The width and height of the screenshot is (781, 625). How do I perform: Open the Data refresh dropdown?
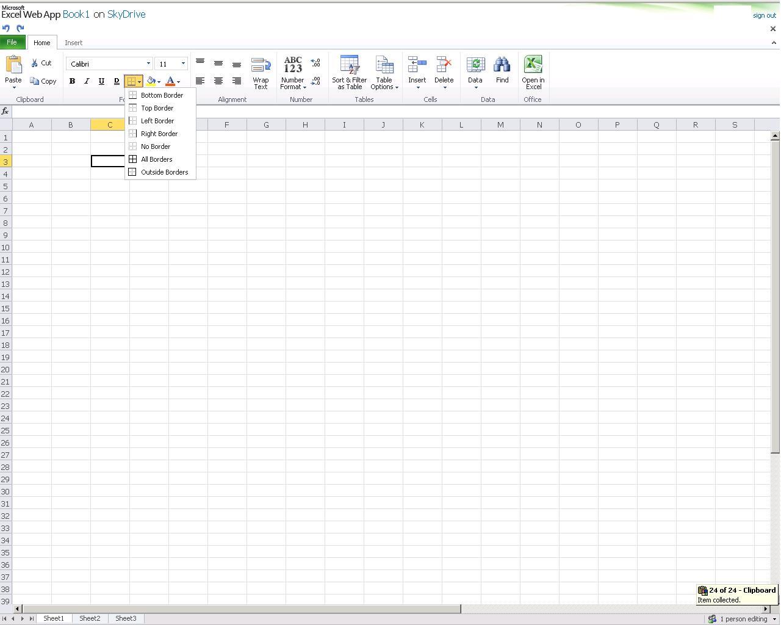point(475,72)
